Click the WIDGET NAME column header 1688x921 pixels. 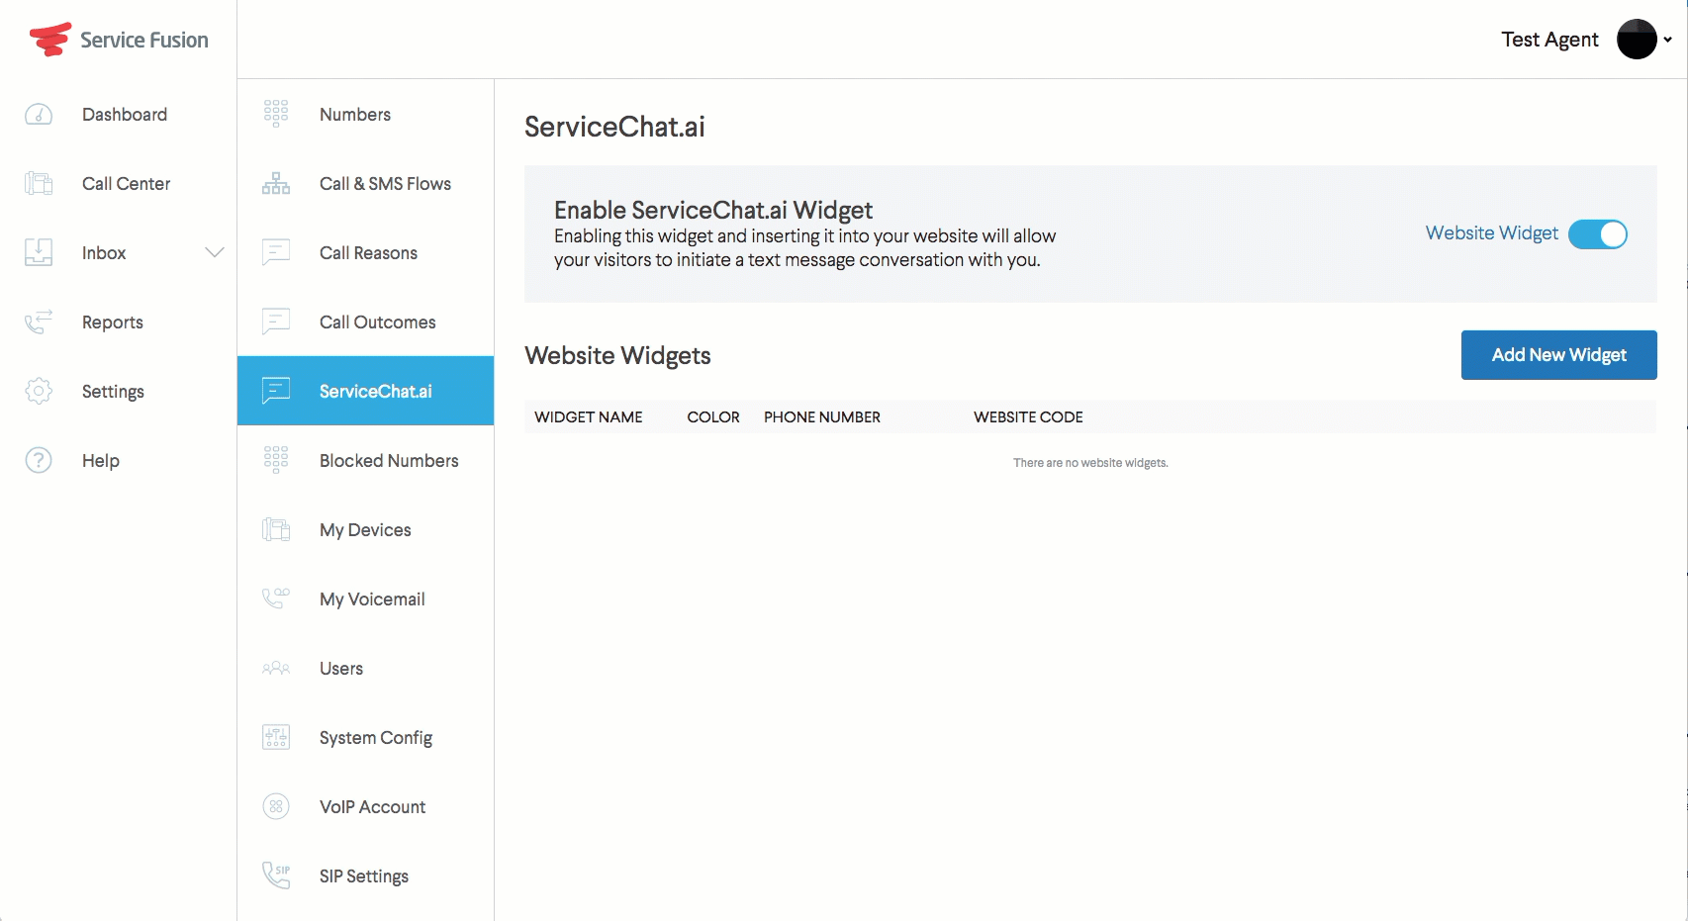(589, 417)
